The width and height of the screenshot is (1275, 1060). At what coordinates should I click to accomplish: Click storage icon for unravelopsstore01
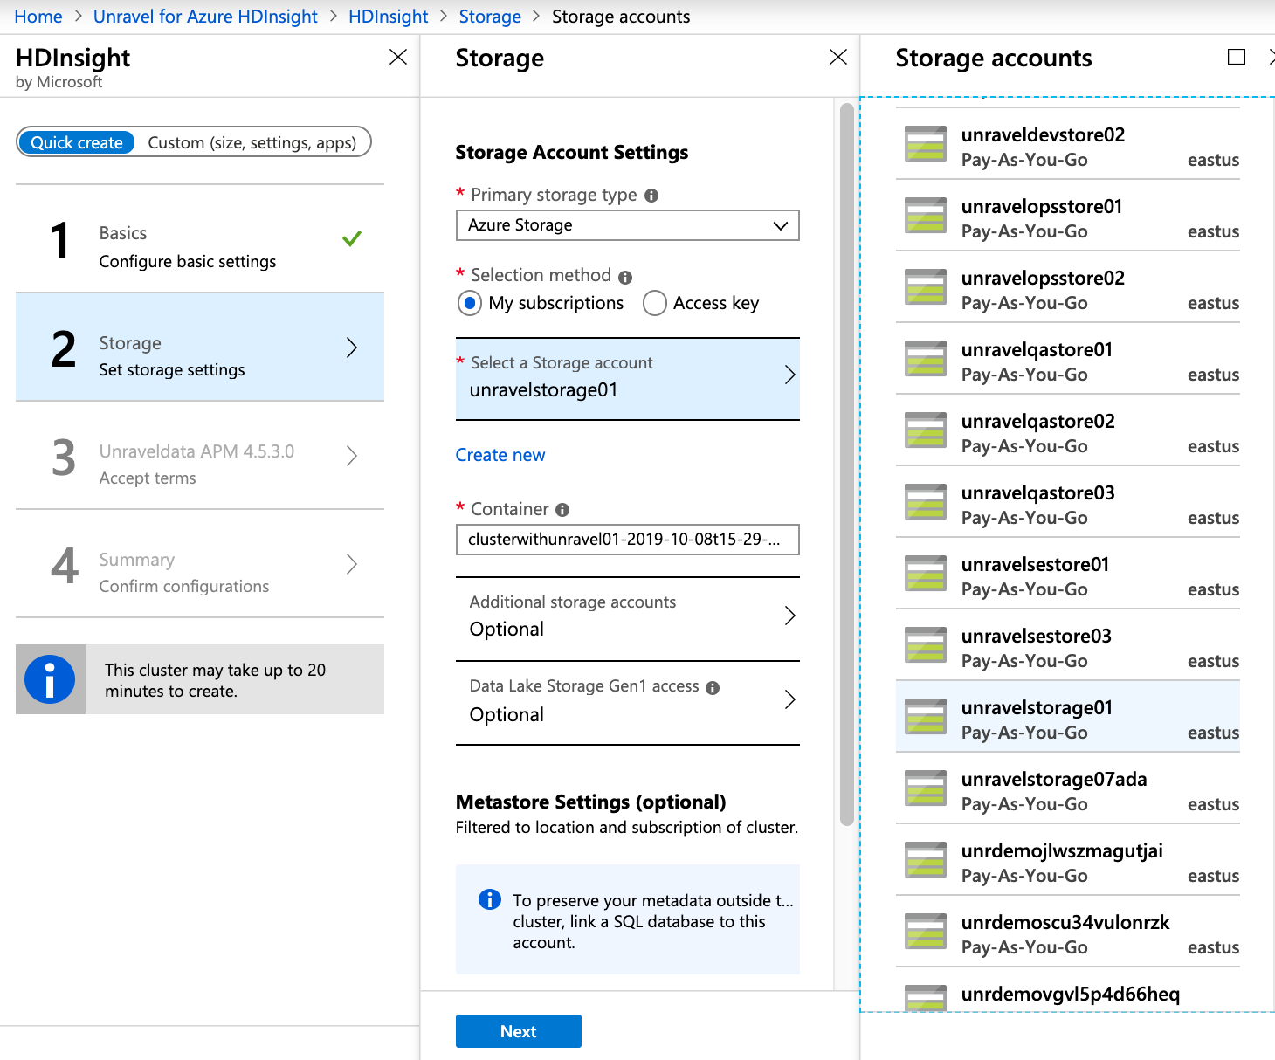[x=926, y=216]
